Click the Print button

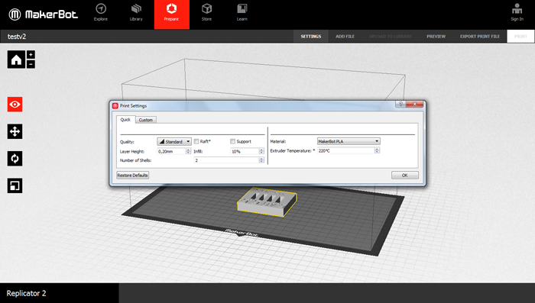(x=520, y=36)
